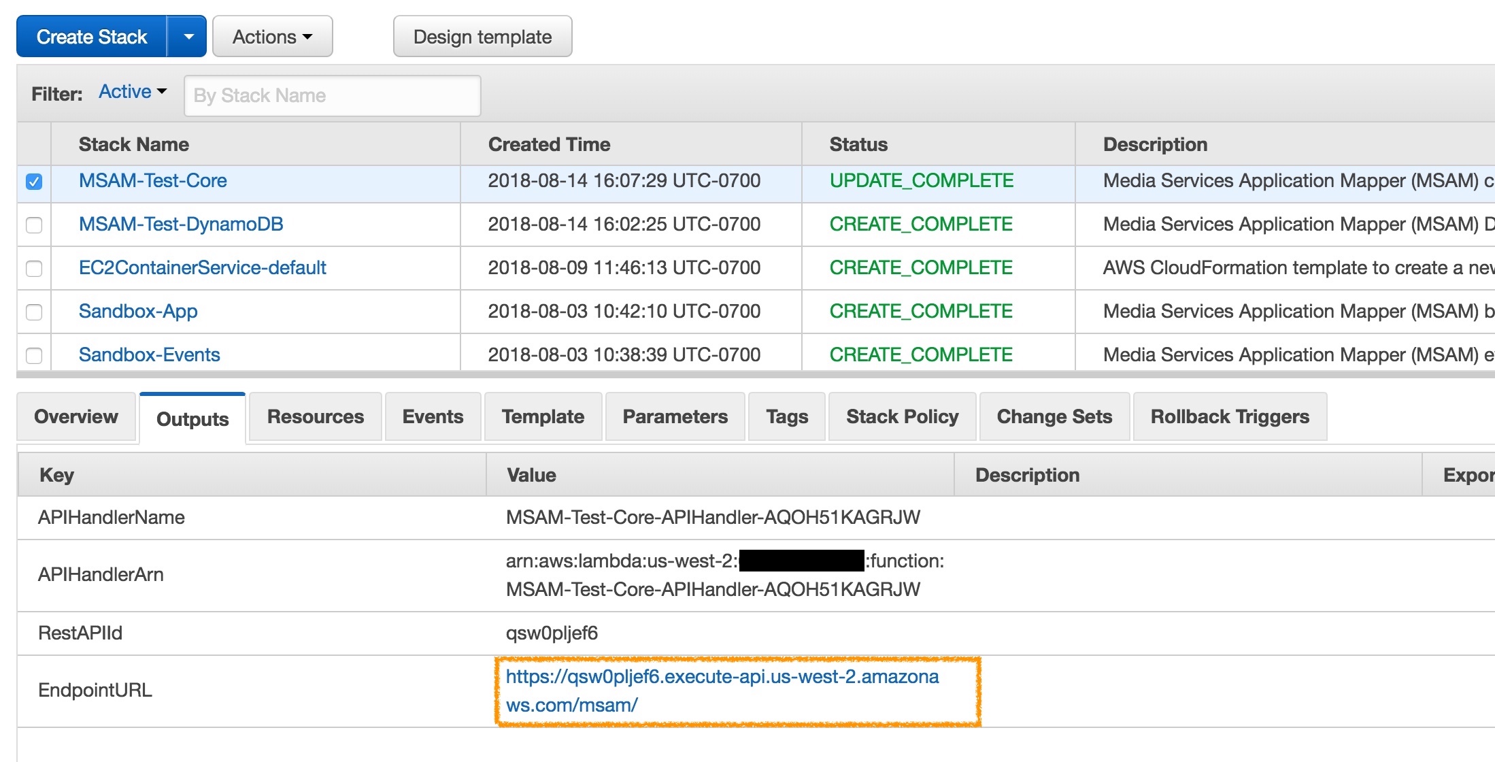The image size is (1495, 762).
Task: Click the Design template button
Action: point(482,37)
